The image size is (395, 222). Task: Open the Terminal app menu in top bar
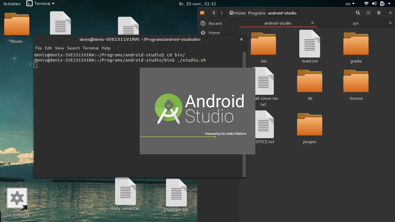point(40,4)
